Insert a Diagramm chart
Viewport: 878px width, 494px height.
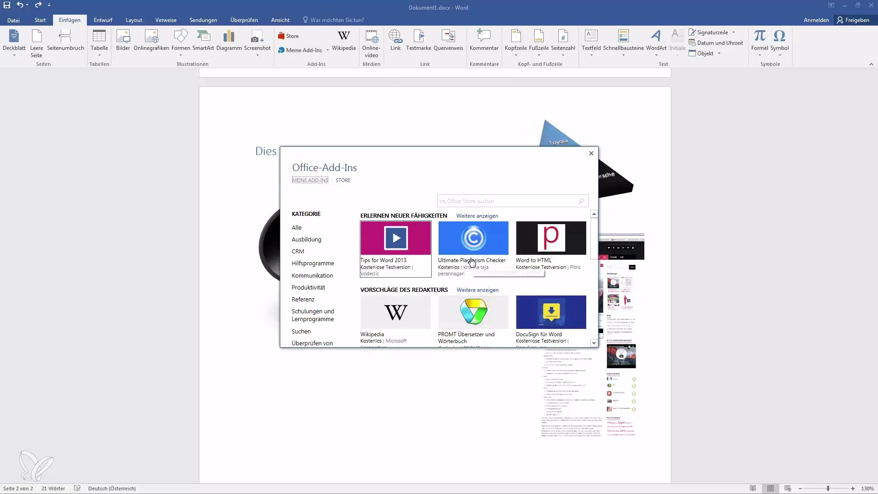point(229,40)
